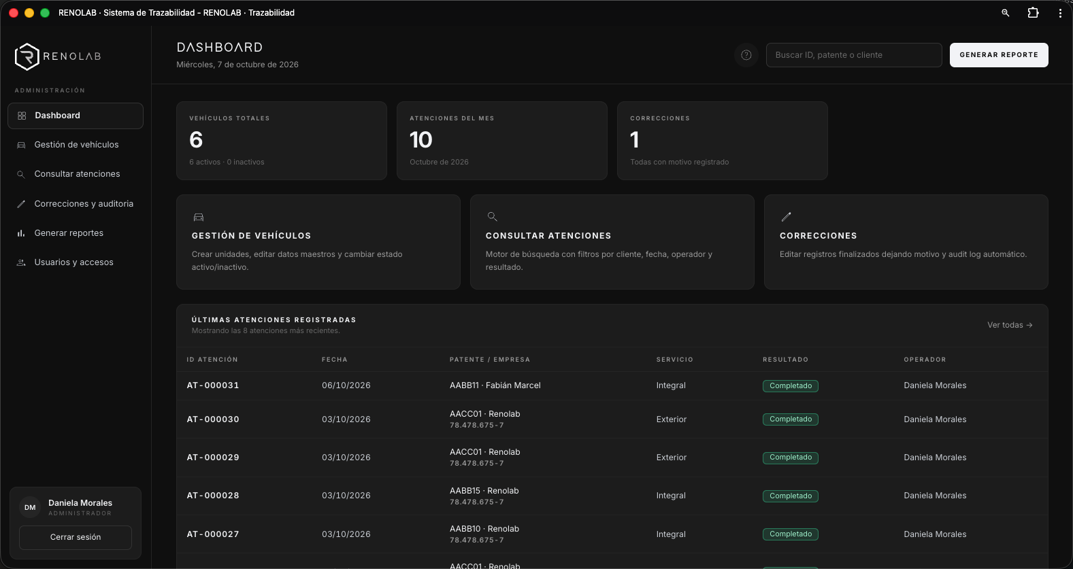The image size is (1073, 569).
Task: Click the Cerrar sesión button
Action: pyautogui.click(x=76, y=537)
